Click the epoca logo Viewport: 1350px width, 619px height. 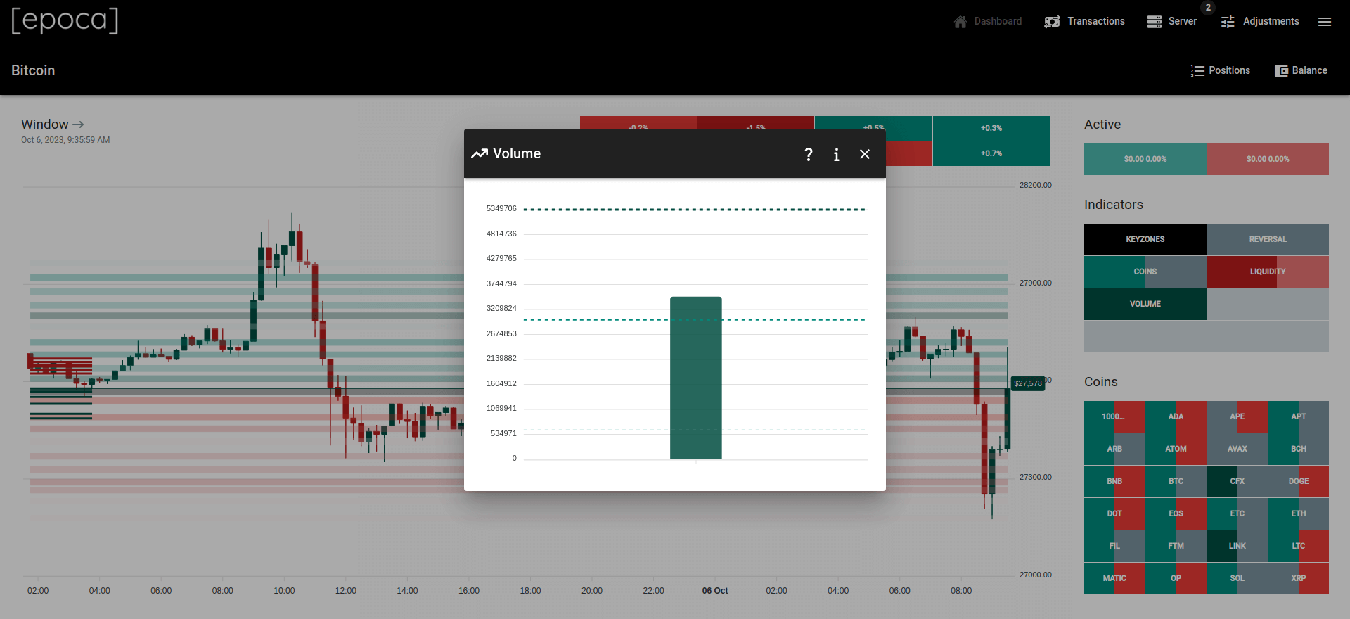pyautogui.click(x=65, y=20)
